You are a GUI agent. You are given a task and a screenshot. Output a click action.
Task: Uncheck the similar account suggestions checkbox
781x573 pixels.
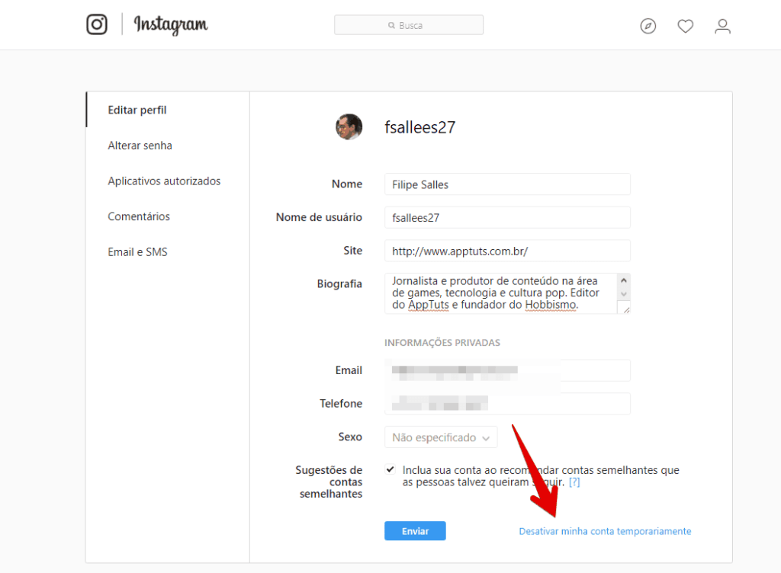pyautogui.click(x=390, y=469)
